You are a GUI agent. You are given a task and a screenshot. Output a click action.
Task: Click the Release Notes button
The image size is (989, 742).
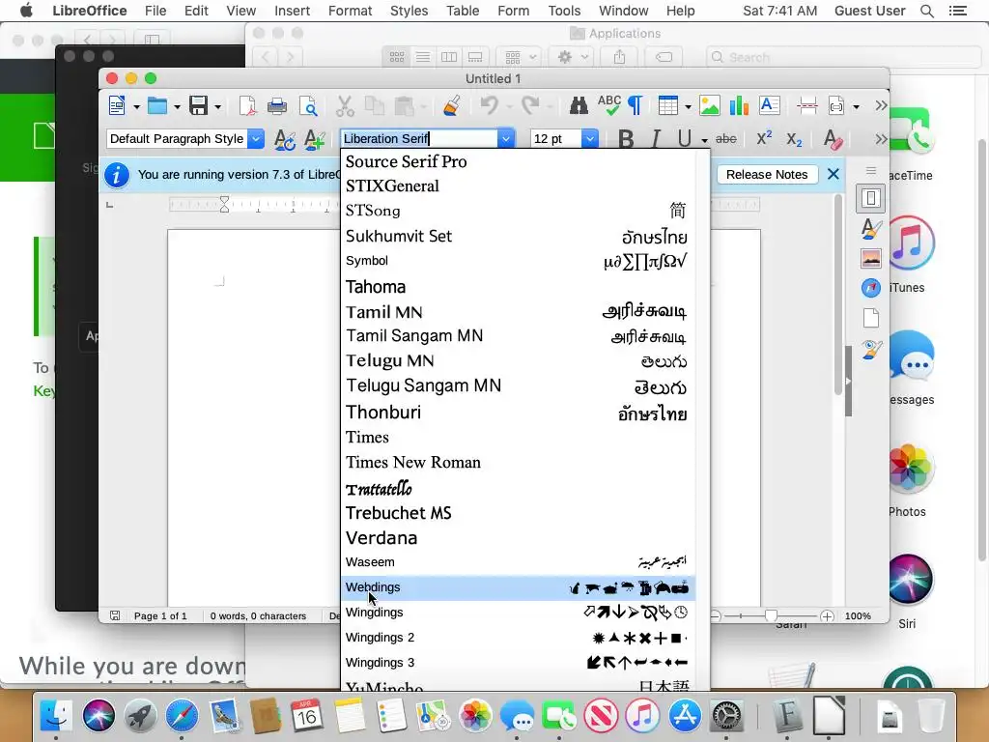click(767, 175)
